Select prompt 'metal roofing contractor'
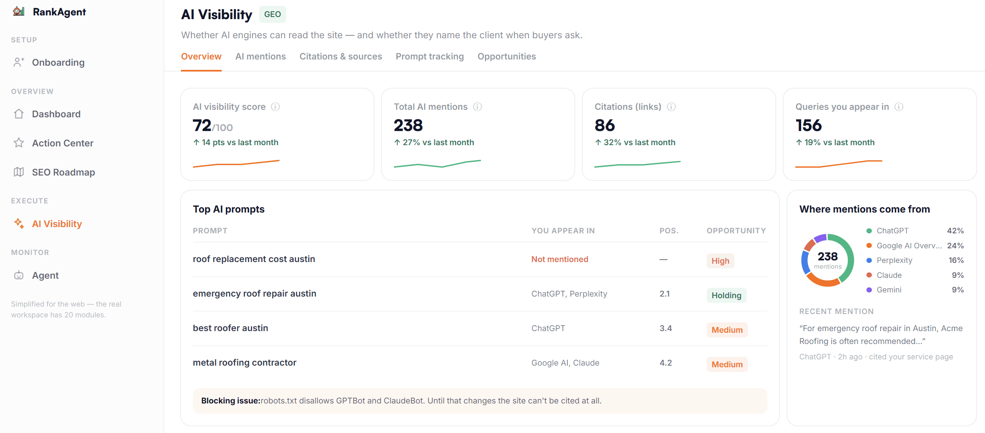 tap(245, 363)
